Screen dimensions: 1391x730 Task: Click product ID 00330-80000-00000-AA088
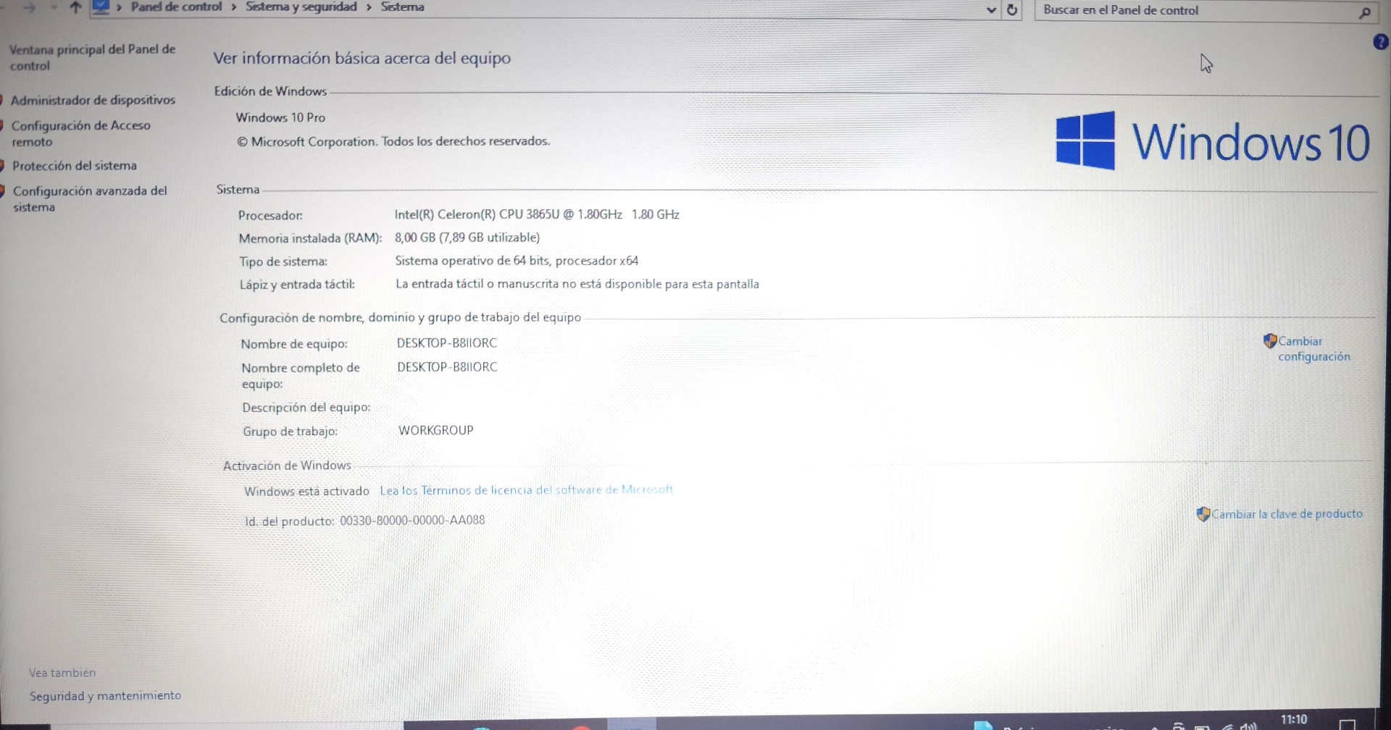pos(412,520)
